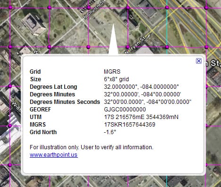
Task: Select the value 32.0000000°, -084.0000000°
Action: point(141,87)
